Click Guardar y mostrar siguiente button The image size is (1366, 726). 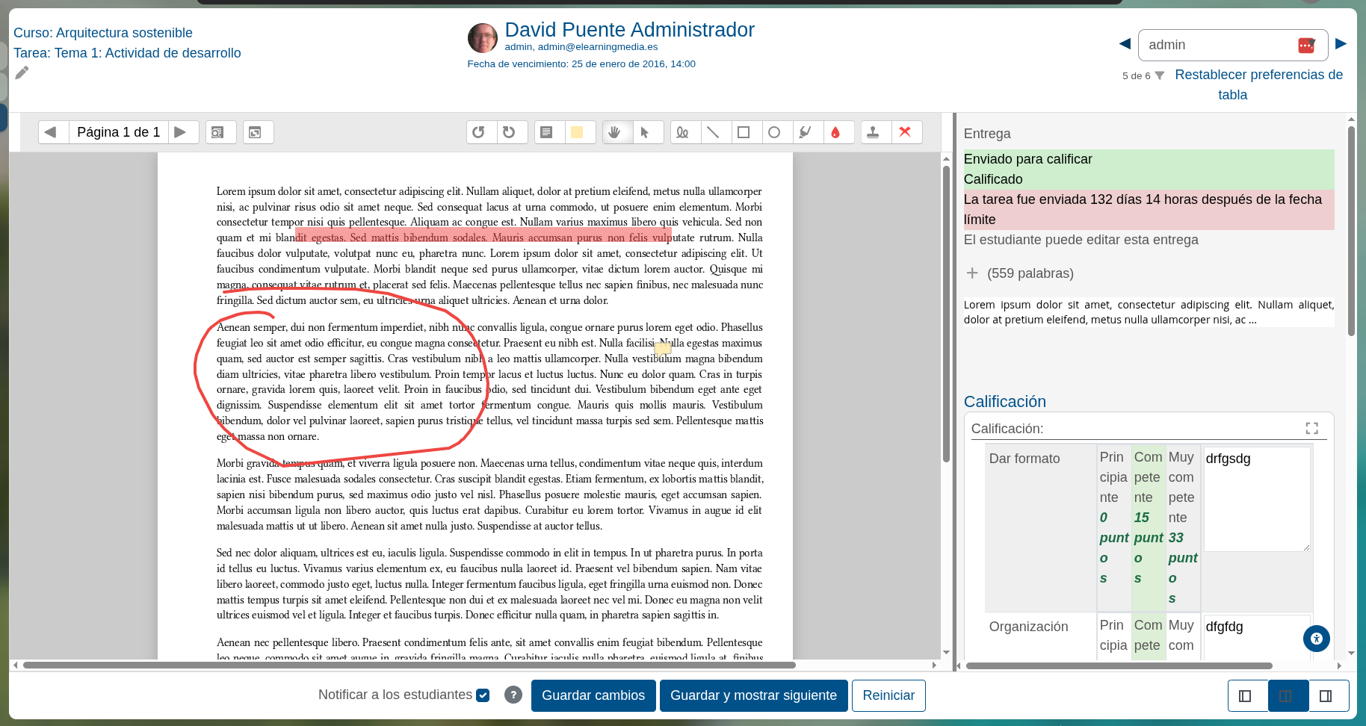(753, 695)
